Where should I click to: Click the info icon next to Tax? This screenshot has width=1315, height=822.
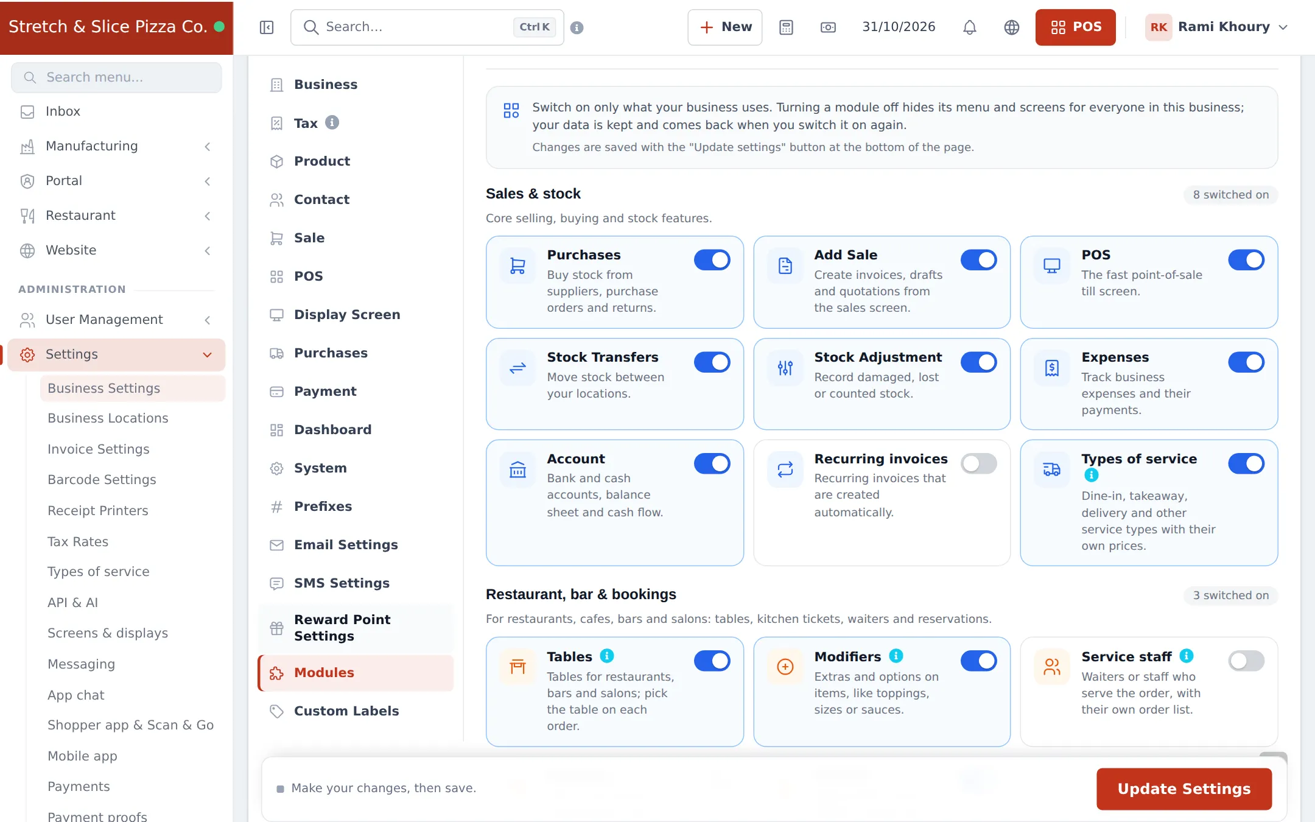332,122
